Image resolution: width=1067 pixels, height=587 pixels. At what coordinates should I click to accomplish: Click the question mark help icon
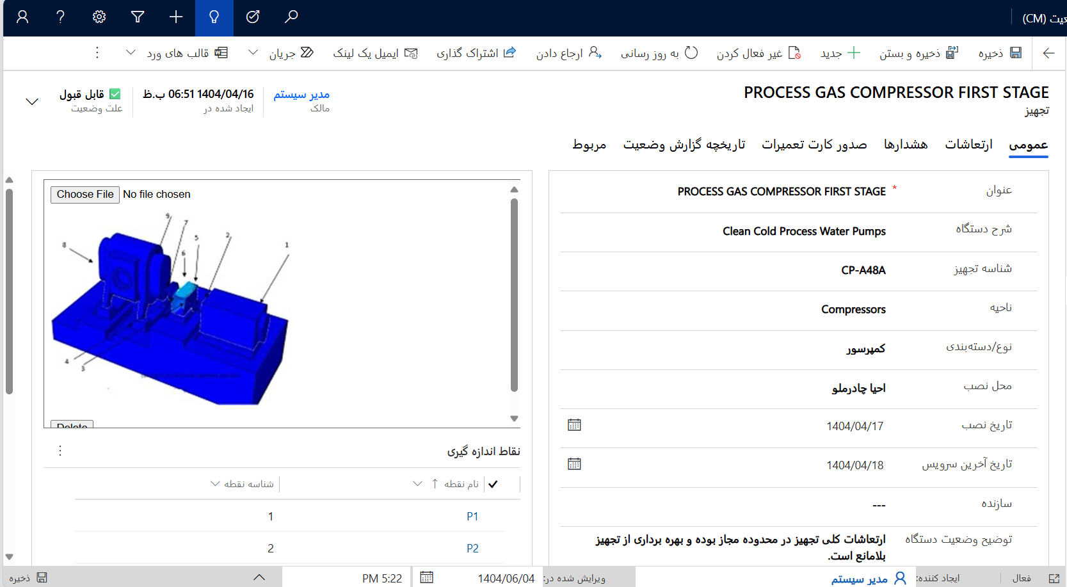click(x=61, y=17)
